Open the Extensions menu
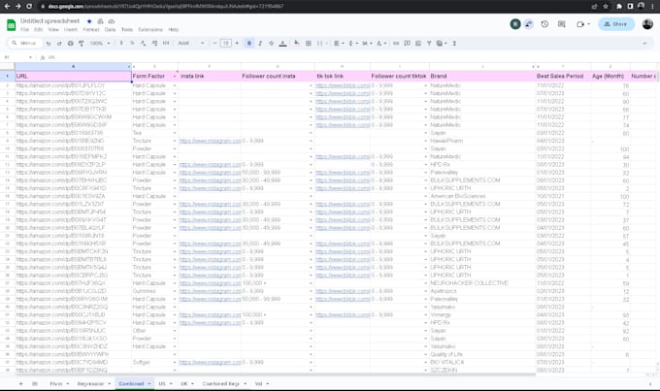This screenshot has height=391, width=660. 150,29
